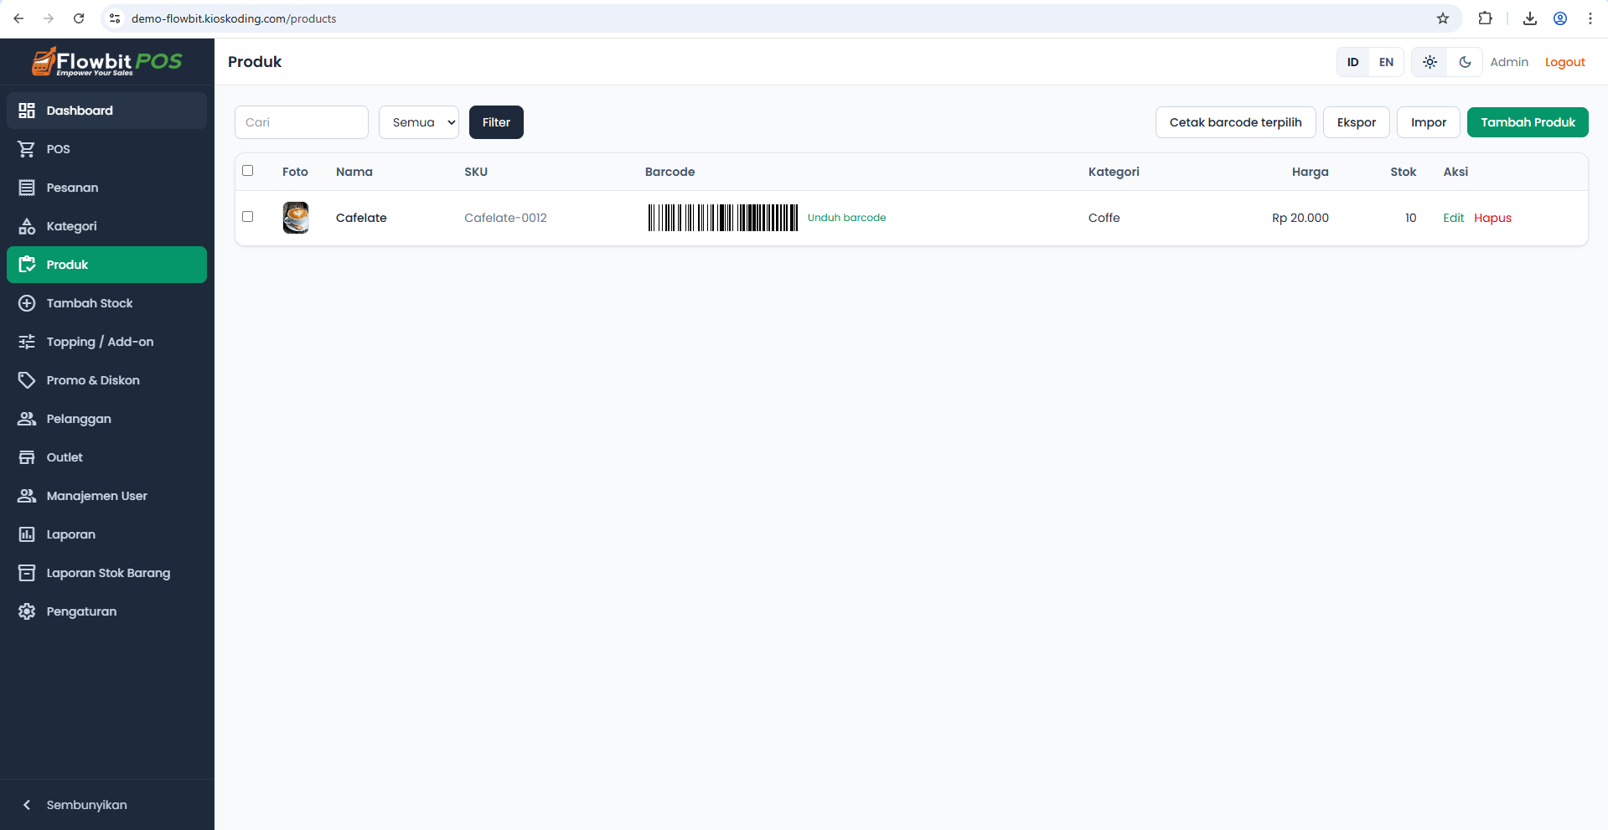Check the select-all checkbox in table header
Screen dimensions: 1608x830
pos(247,170)
